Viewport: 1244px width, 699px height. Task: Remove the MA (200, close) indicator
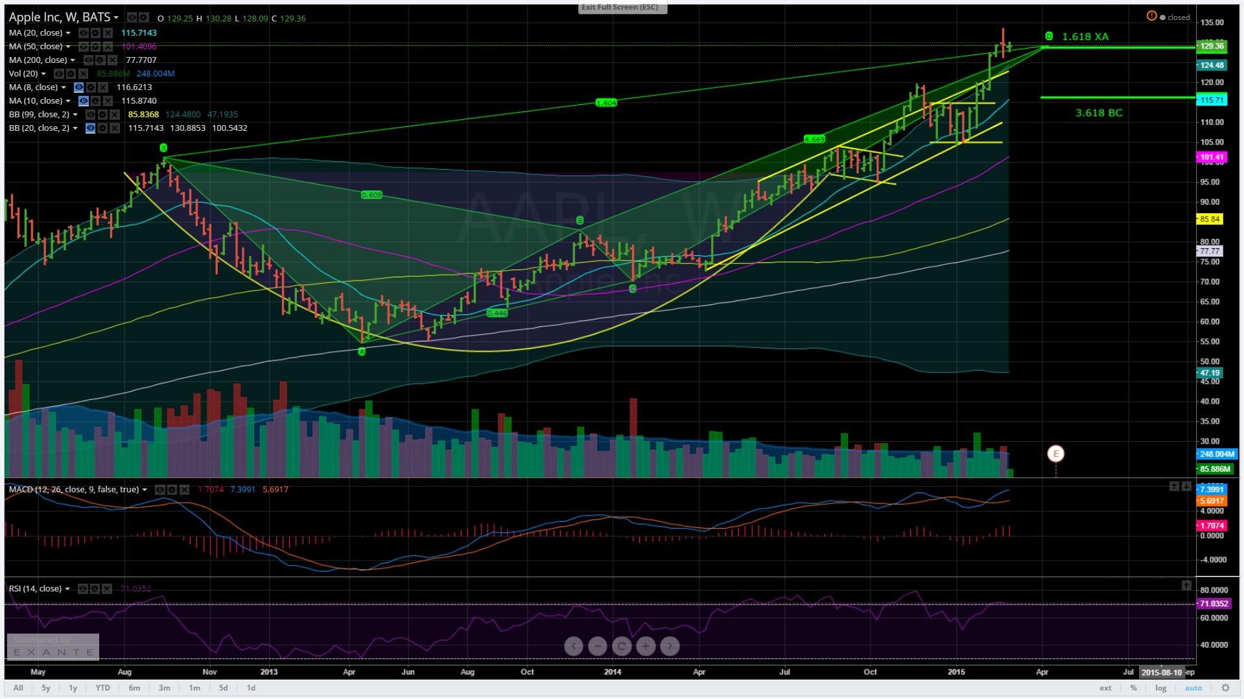[113, 60]
